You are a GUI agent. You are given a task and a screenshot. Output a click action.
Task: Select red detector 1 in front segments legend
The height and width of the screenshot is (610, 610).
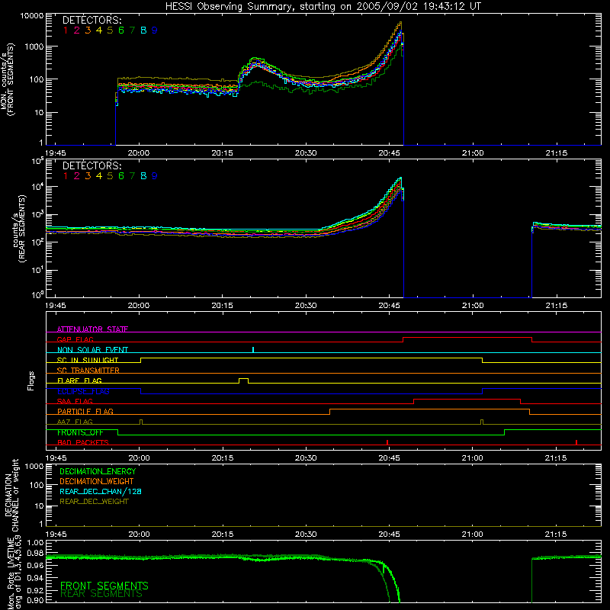pyautogui.click(x=66, y=30)
